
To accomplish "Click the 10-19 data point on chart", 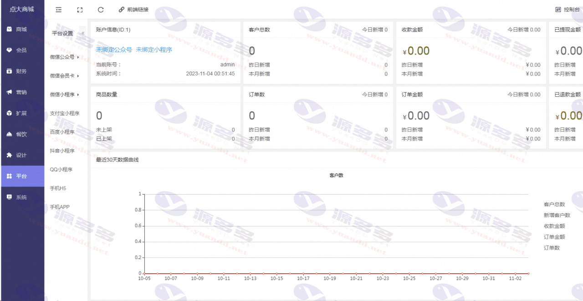I will tap(330, 273).
